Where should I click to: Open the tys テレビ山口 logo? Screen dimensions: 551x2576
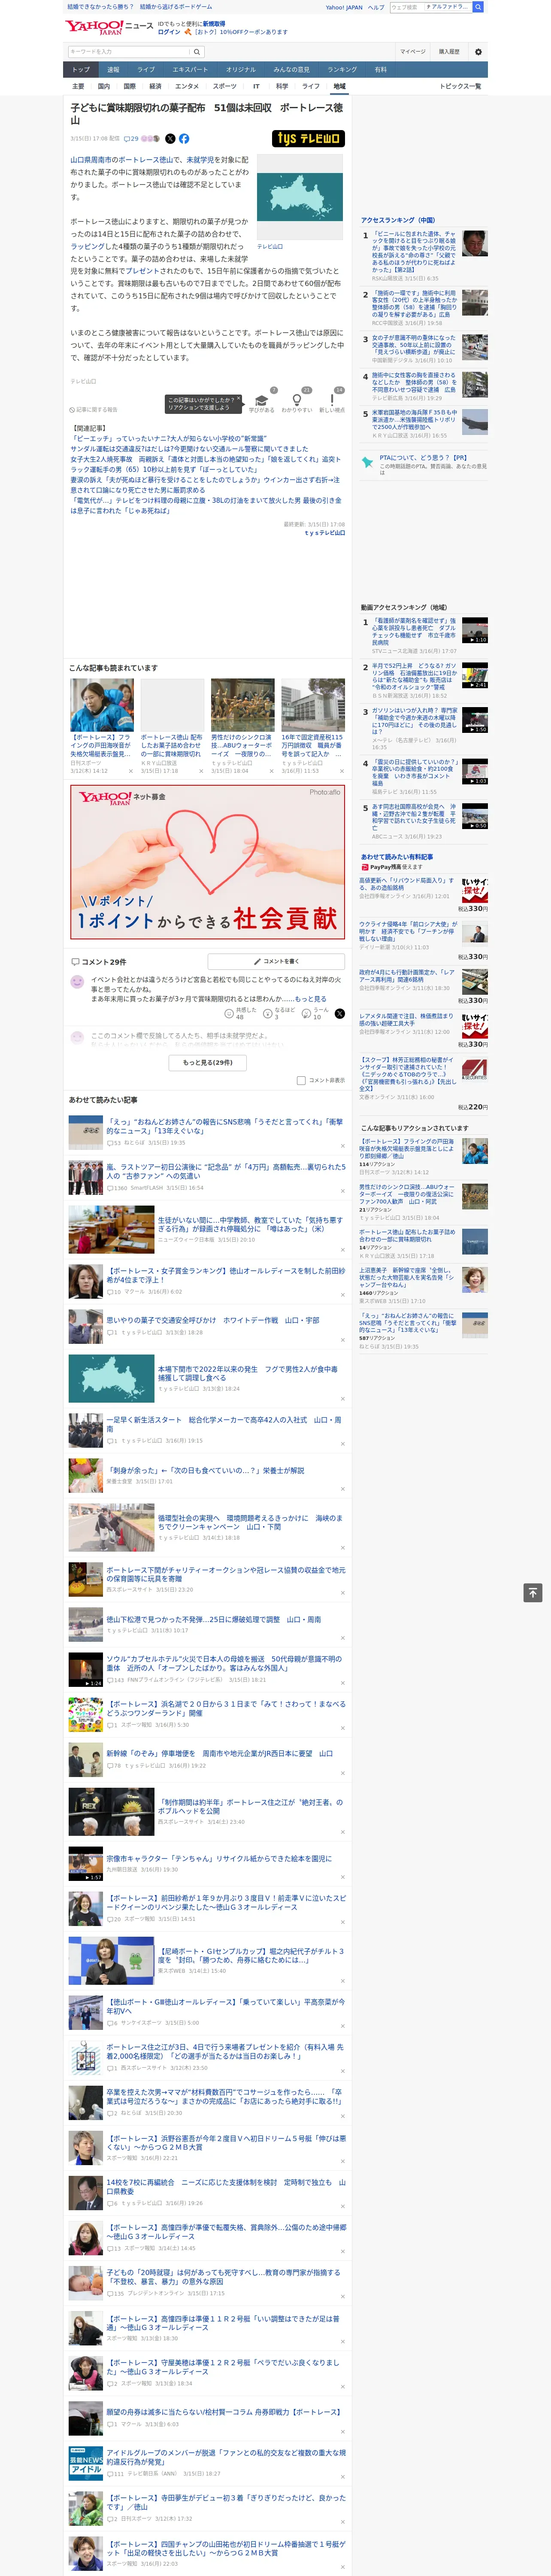click(308, 139)
